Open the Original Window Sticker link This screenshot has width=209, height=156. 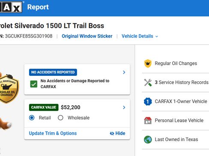[87, 36]
